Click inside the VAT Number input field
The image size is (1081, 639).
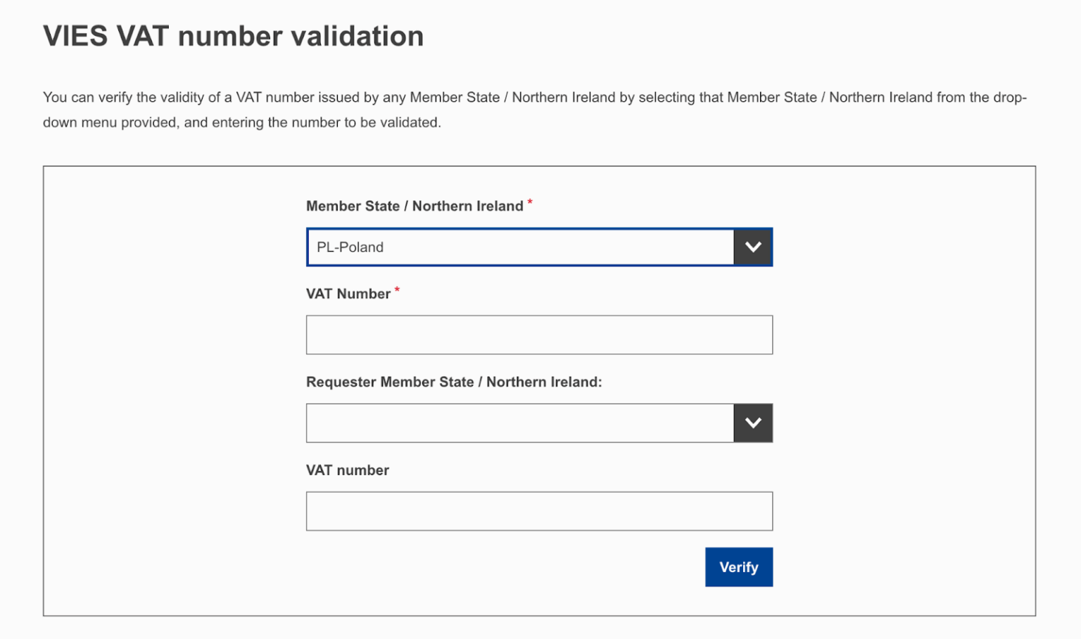pyautogui.click(x=539, y=335)
